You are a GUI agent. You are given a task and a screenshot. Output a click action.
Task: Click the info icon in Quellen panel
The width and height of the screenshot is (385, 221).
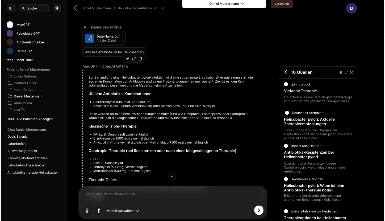click(341, 72)
